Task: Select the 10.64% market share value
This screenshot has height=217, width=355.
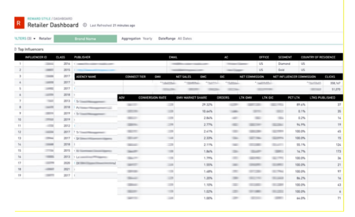Action: pos(207,111)
